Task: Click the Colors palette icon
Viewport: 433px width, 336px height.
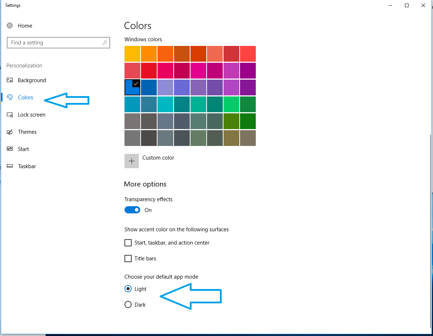Action: [10, 98]
